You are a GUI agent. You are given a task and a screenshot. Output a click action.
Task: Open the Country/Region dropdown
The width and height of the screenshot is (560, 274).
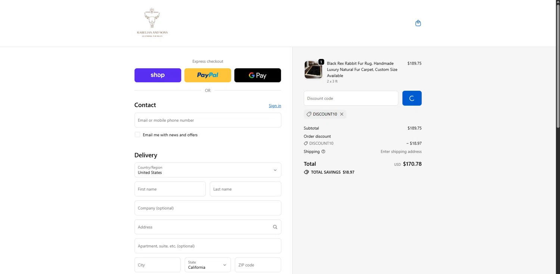pos(208,170)
